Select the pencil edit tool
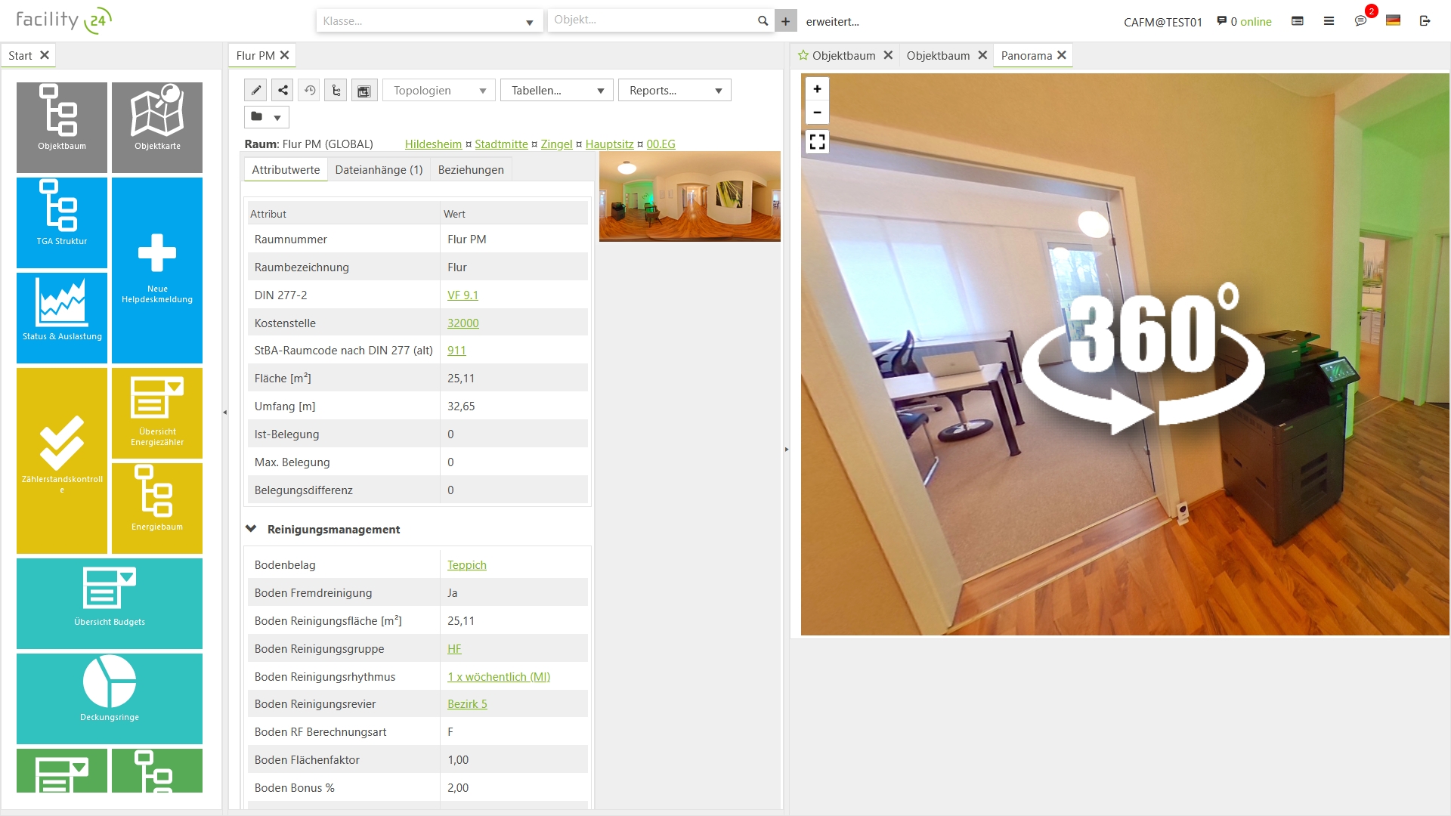1451x816 pixels. [x=255, y=90]
